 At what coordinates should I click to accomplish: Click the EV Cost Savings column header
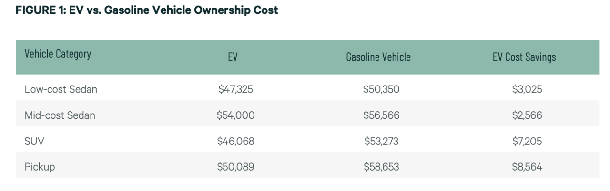(524, 57)
